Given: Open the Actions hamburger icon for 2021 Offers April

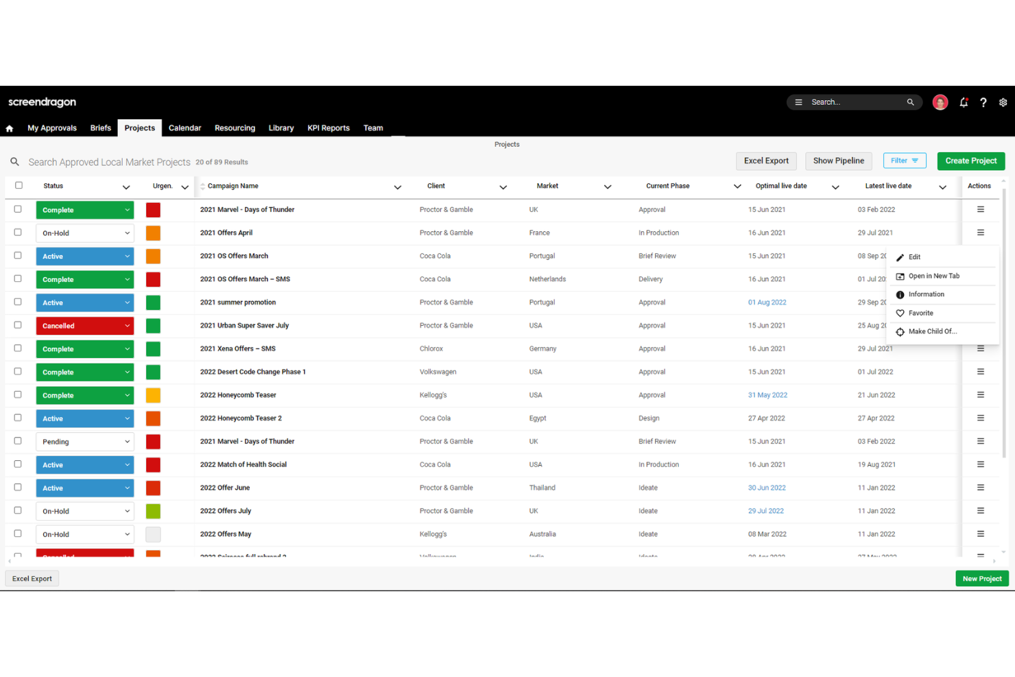Looking at the screenshot, I should tap(980, 233).
